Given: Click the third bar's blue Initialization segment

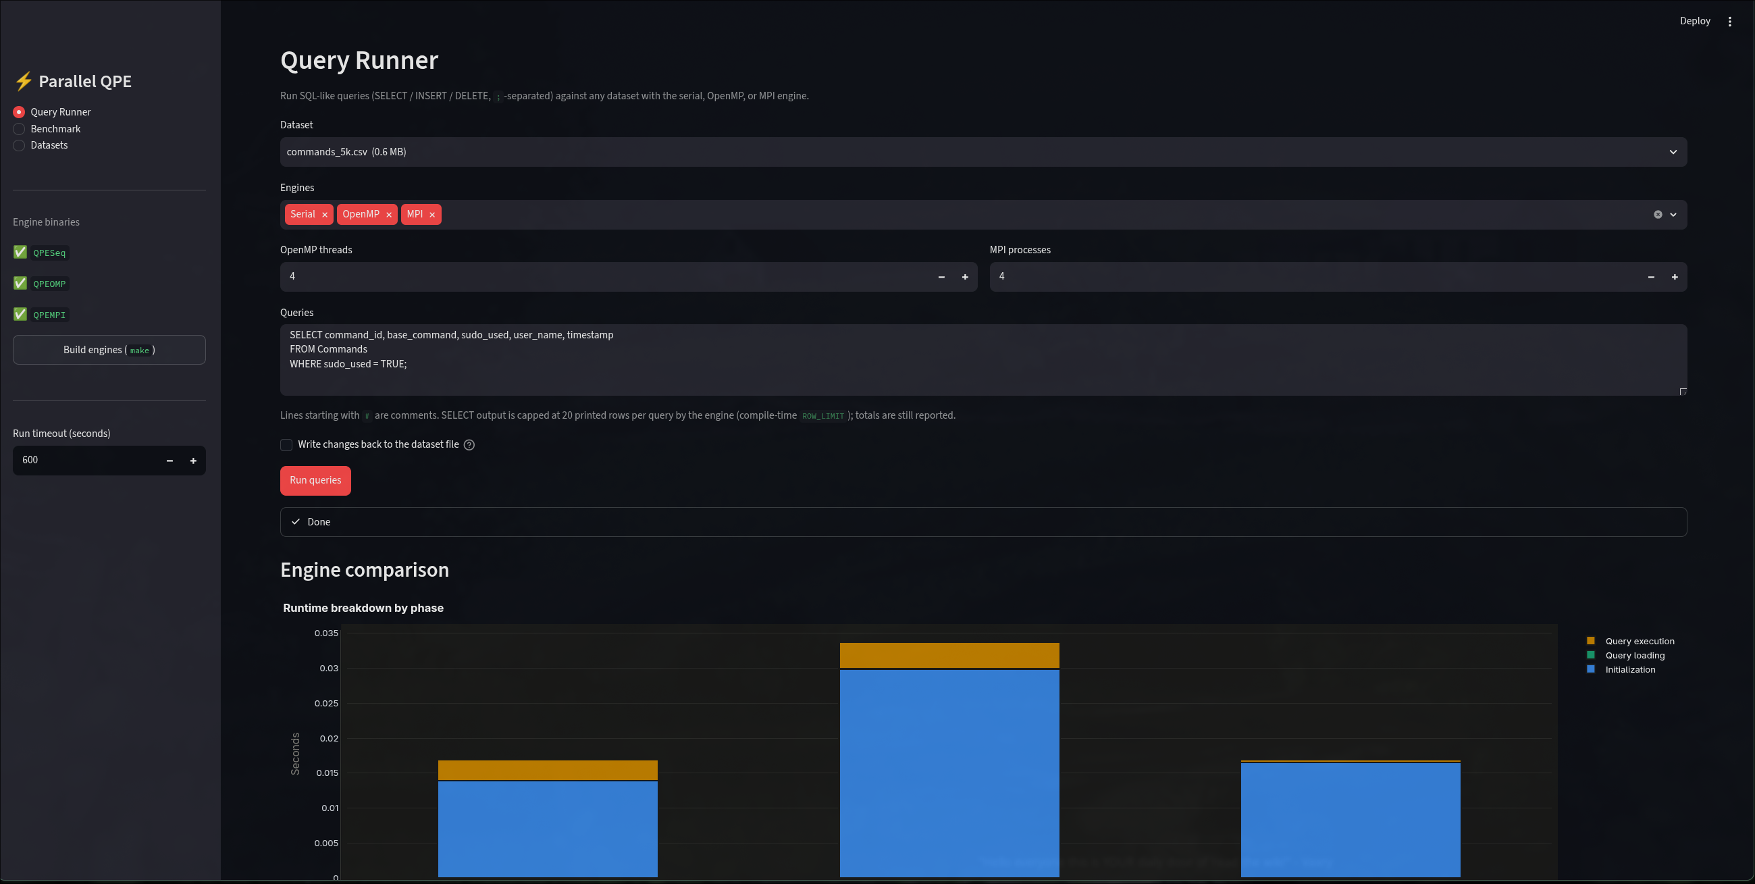Looking at the screenshot, I should 1351,820.
